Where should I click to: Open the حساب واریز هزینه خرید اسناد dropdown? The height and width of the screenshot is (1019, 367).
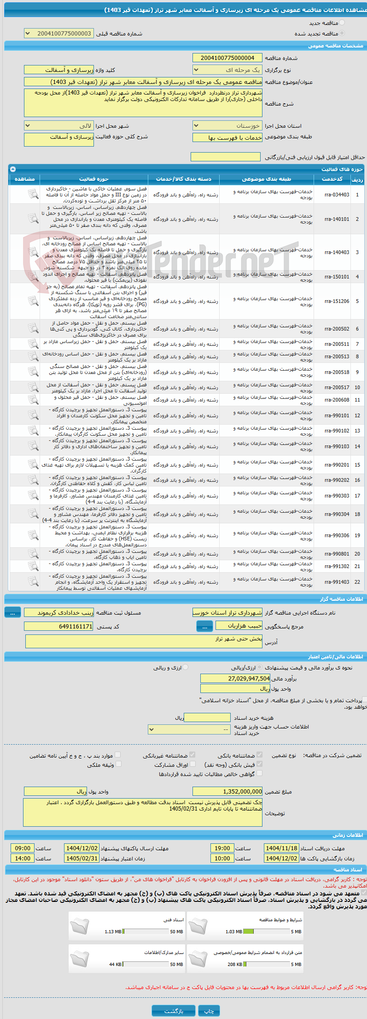189,729
